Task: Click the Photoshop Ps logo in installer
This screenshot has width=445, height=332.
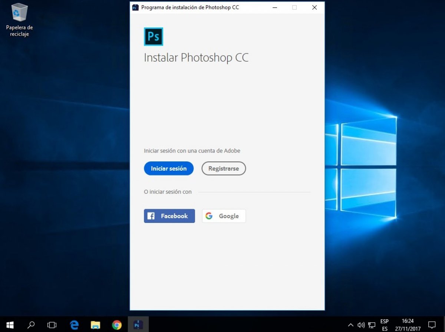Action: click(x=153, y=36)
